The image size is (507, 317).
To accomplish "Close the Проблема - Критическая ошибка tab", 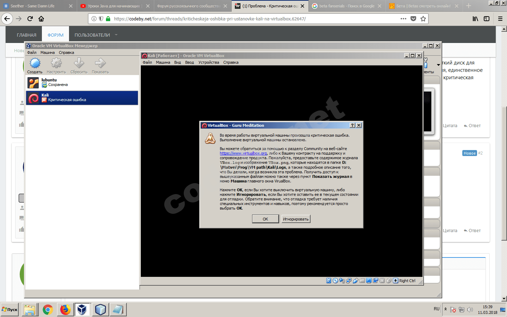I will point(302,6).
